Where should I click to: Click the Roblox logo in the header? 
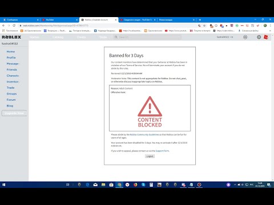coord(11,37)
